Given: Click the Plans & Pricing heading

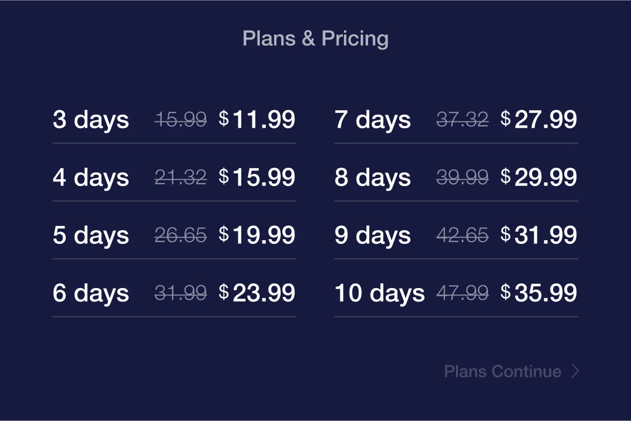Looking at the screenshot, I should tap(315, 39).
